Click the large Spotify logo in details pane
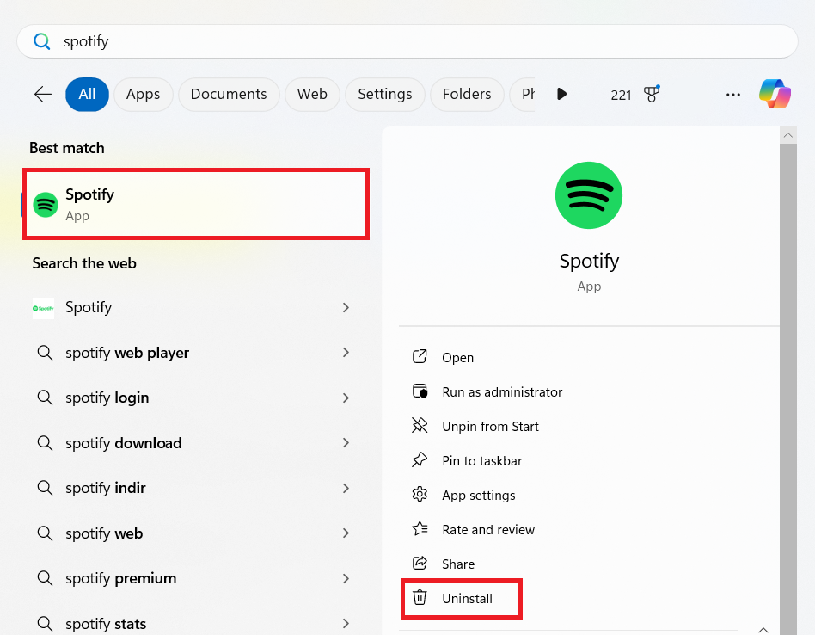Viewport: 815px width, 635px height. point(588,195)
